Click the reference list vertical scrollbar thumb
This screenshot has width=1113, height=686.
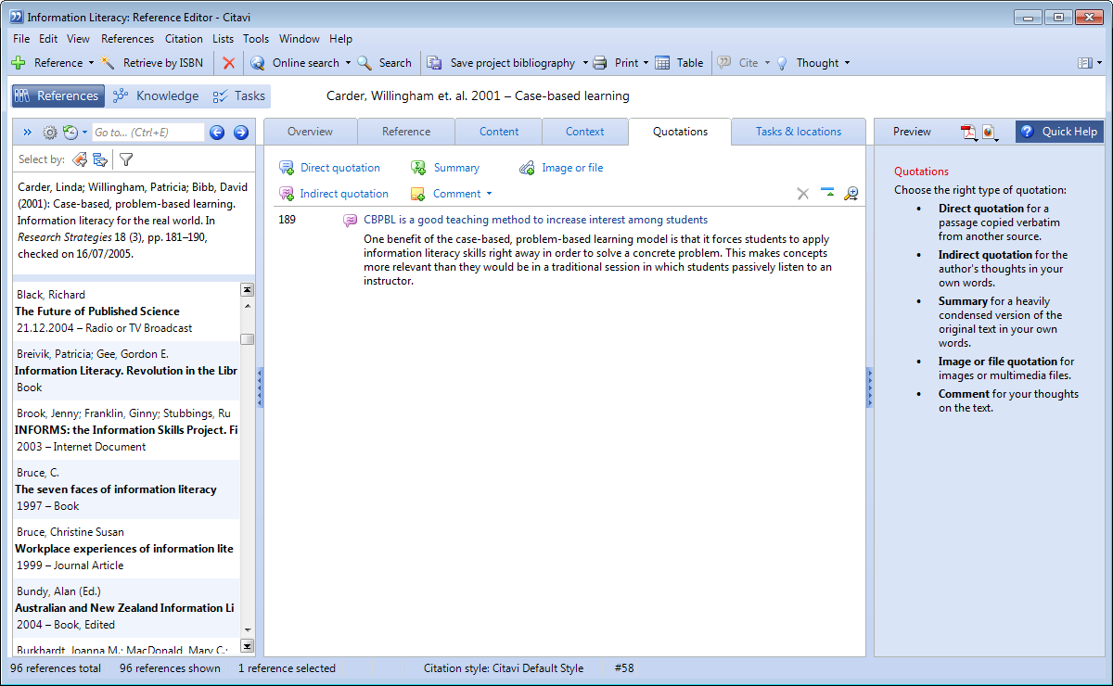[247, 339]
